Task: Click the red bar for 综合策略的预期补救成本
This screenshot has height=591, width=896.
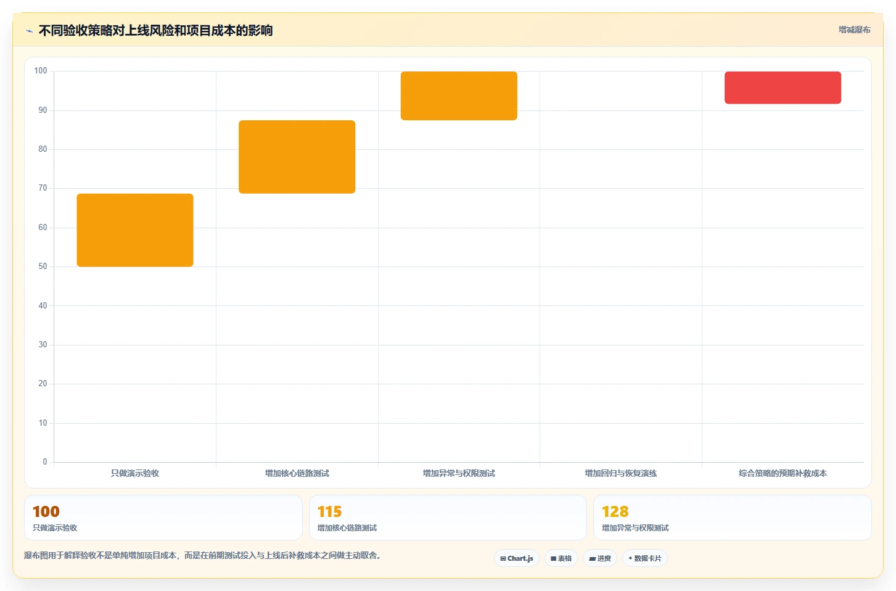Action: pos(783,88)
